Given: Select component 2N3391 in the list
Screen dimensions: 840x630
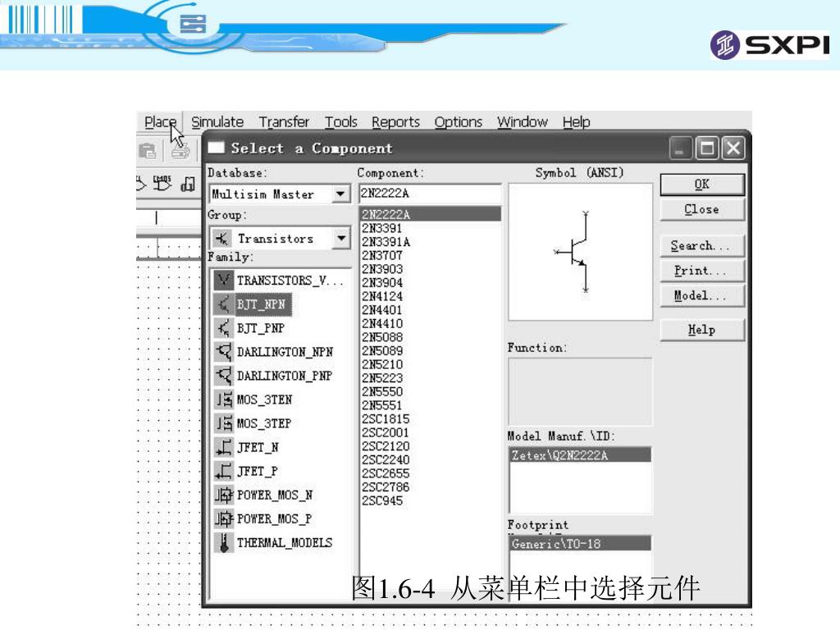Looking at the screenshot, I should point(381,228).
